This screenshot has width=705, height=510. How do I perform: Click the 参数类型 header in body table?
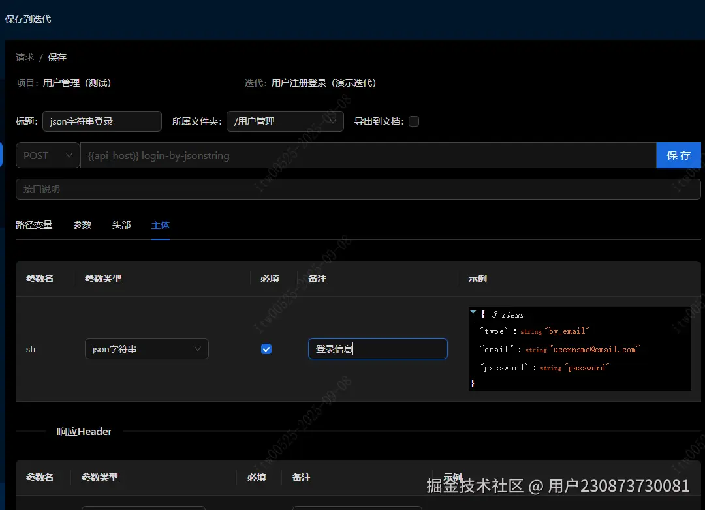coord(103,278)
